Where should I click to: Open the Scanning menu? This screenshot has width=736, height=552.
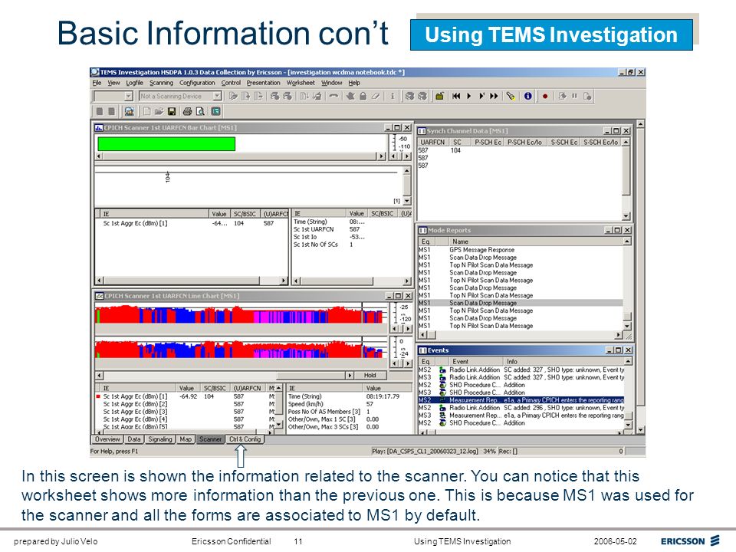(x=161, y=83)
